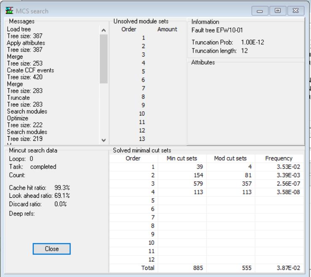Click order 12 row in solved cut sets
The width and height of the screenshot is (311, 277).
coord(206,260)
